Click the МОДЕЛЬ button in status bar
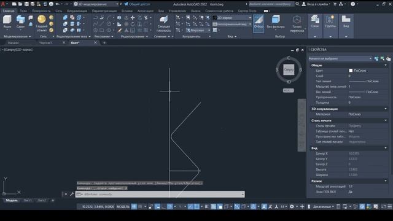Viewport: 393px width, 221px height. [x=123, y=206]
